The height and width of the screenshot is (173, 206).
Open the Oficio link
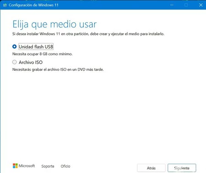[65, 166]
